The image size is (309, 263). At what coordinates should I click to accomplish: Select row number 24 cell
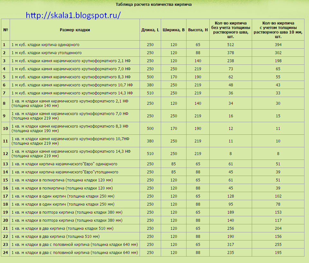tap(5, 253)
